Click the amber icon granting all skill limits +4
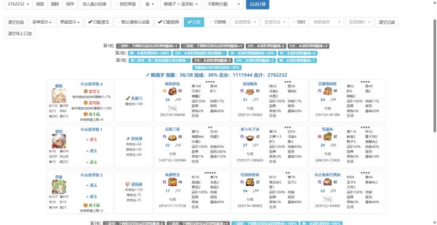The width and height of the screenshot is (437, 225). pos(86,114)
